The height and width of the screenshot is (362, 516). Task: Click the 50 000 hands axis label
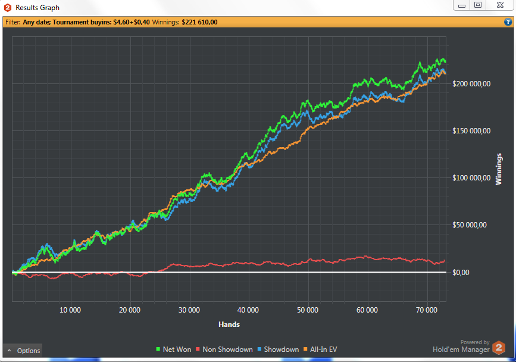(x=307, y=310)
